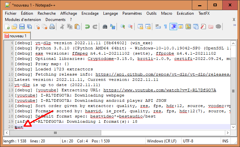Open the Function List panel icon
Screen dimensions: 240x147
point(203,27)
